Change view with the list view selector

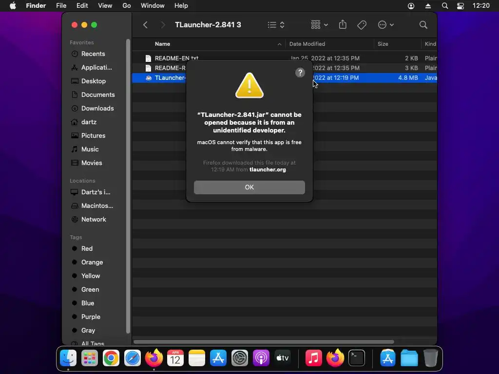276,25
